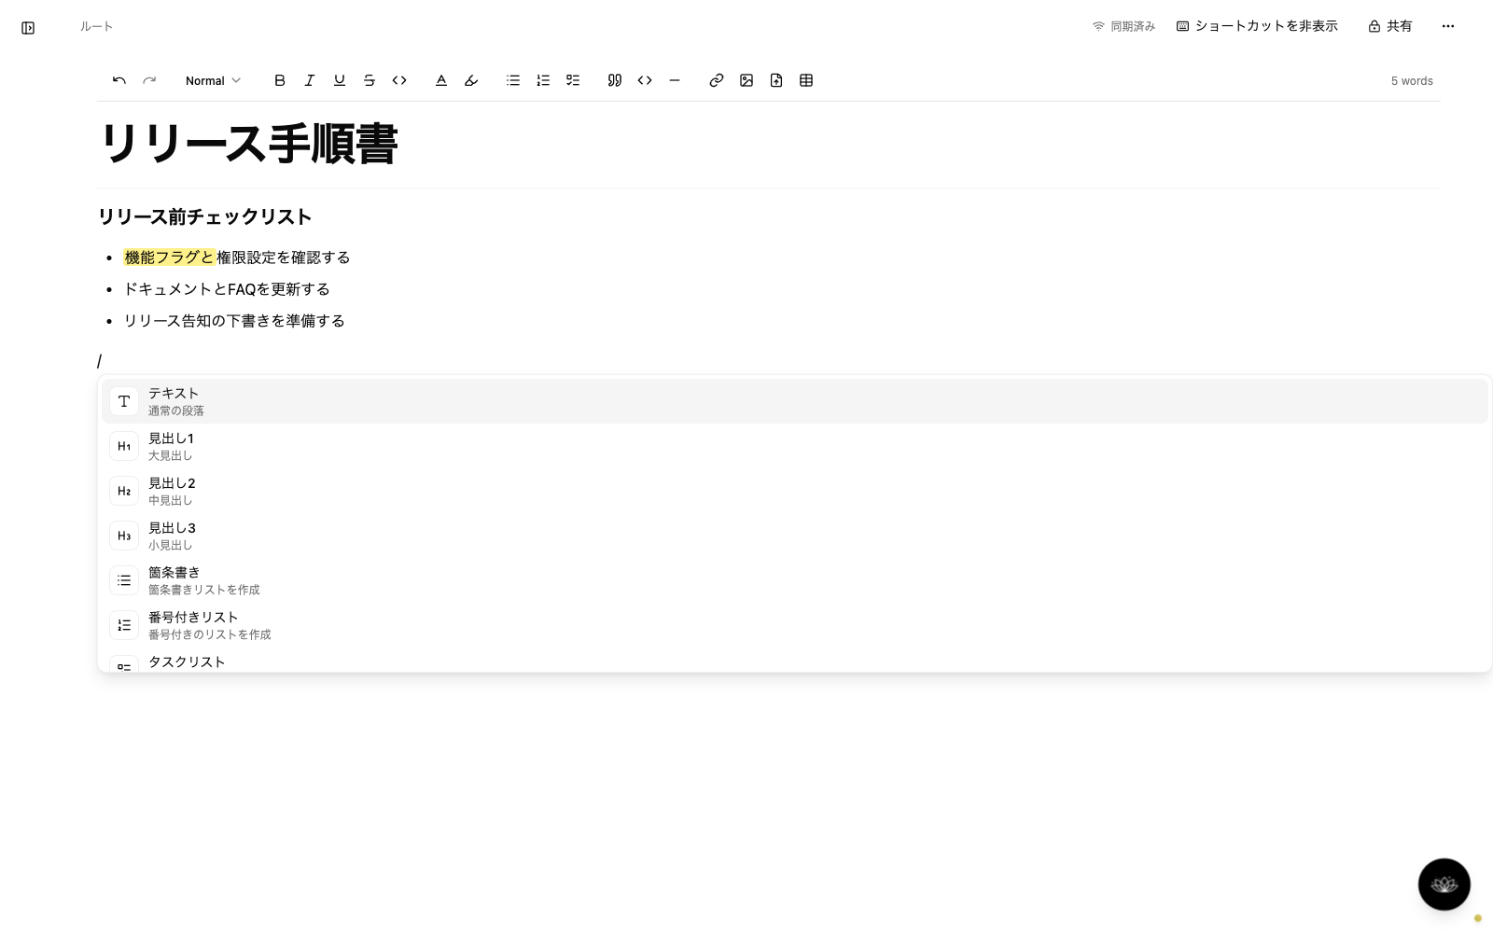The image size is (1493, 933).
Task: Click the redo arrow icon
Action: 149,80
